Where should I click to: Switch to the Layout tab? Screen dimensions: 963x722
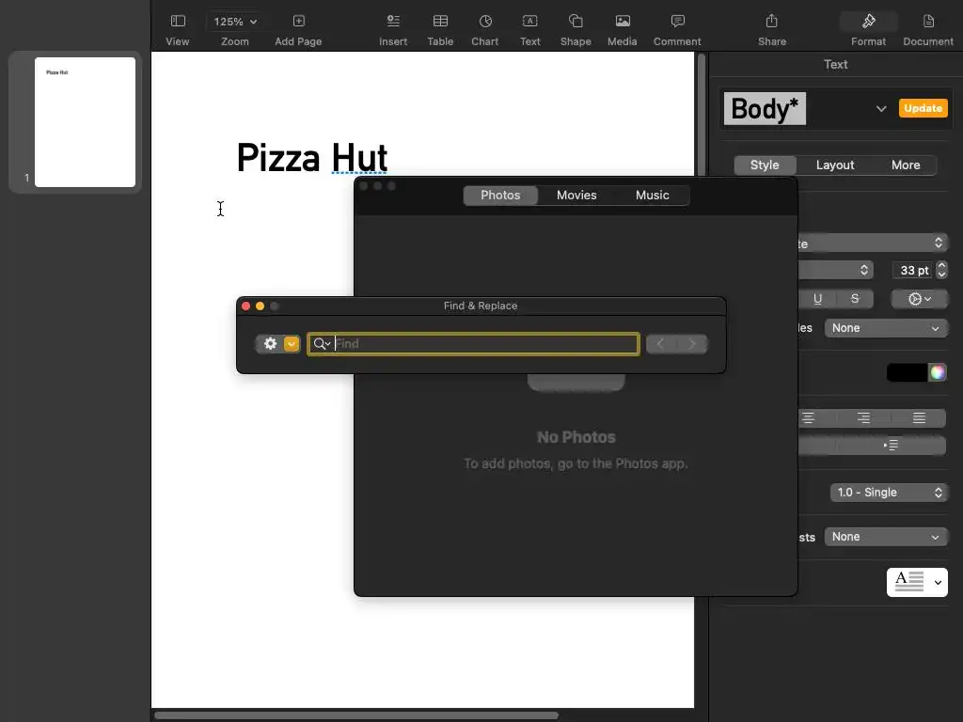(x=835, y=165)
